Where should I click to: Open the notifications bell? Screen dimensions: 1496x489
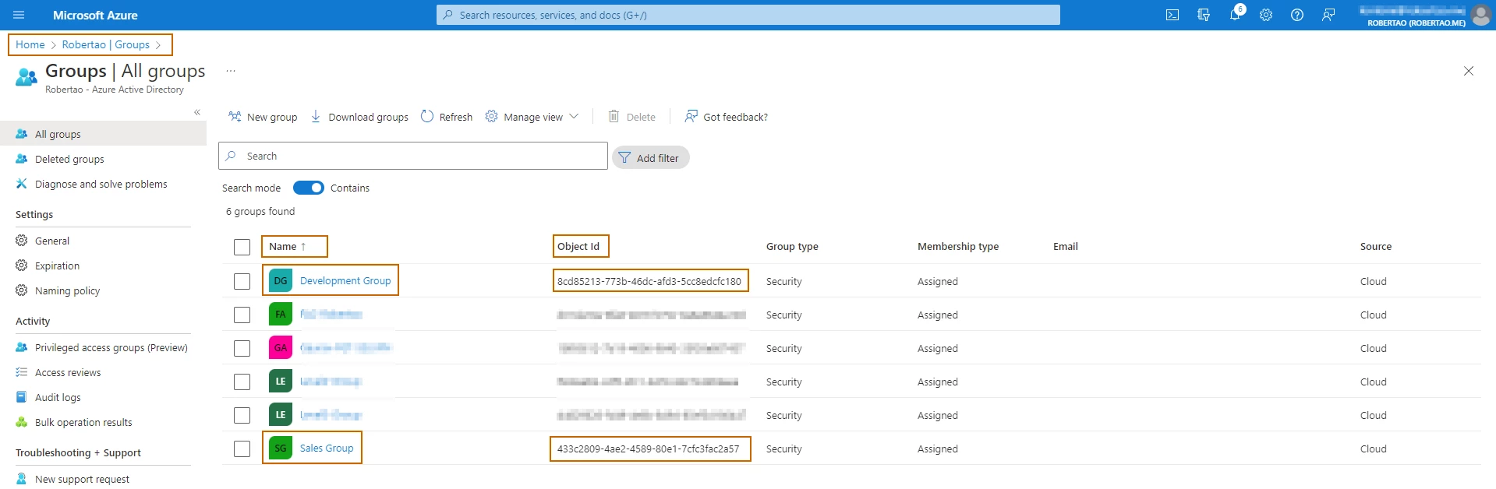point(1236,15)
